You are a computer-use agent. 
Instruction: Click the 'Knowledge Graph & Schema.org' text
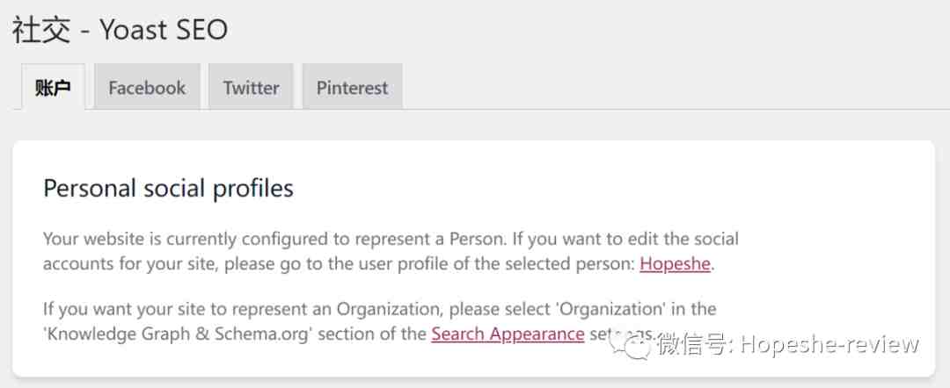pyautogui.click(x=178, y=334)
